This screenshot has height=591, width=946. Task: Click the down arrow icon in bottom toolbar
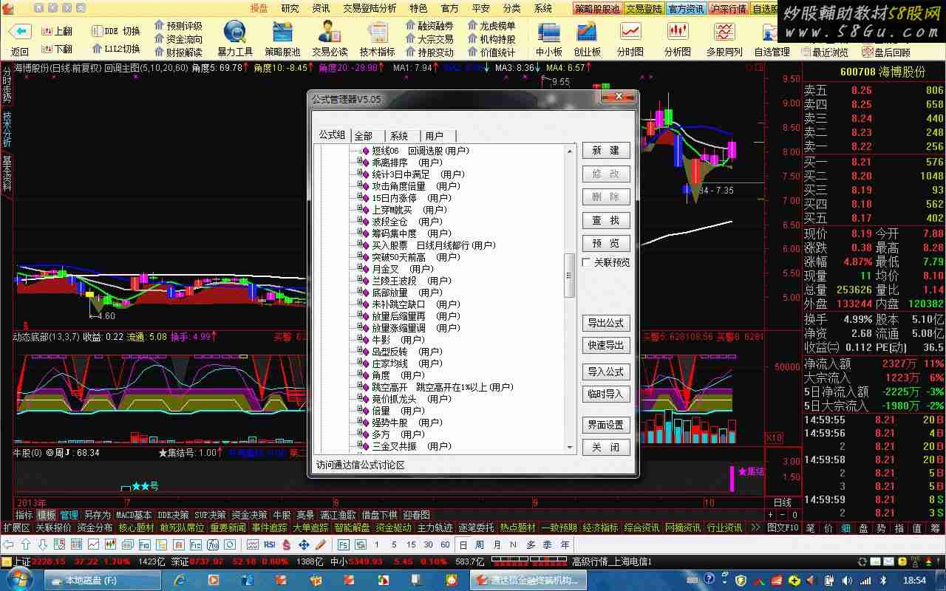pos(42,544)
